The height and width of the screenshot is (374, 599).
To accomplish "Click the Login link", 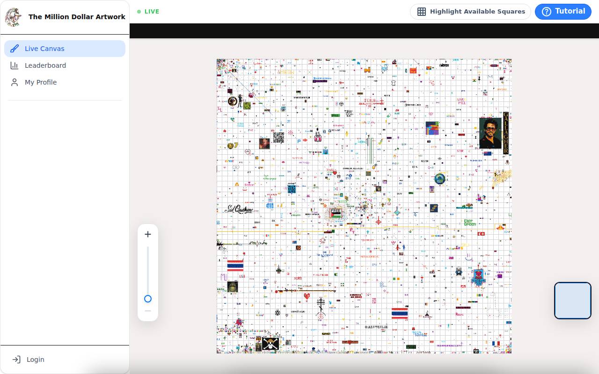I will pos(65,360).
